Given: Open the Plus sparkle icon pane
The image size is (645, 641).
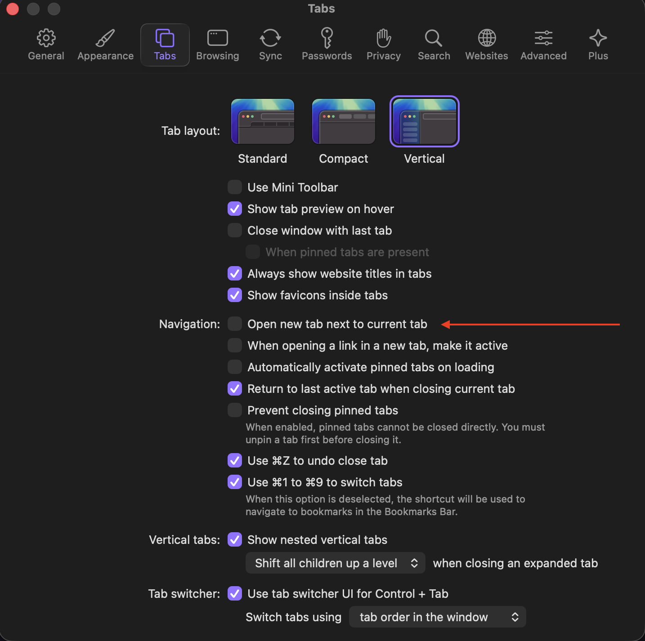Looking at the screenshot, I should pyautogui.click(x=598, y=45).
